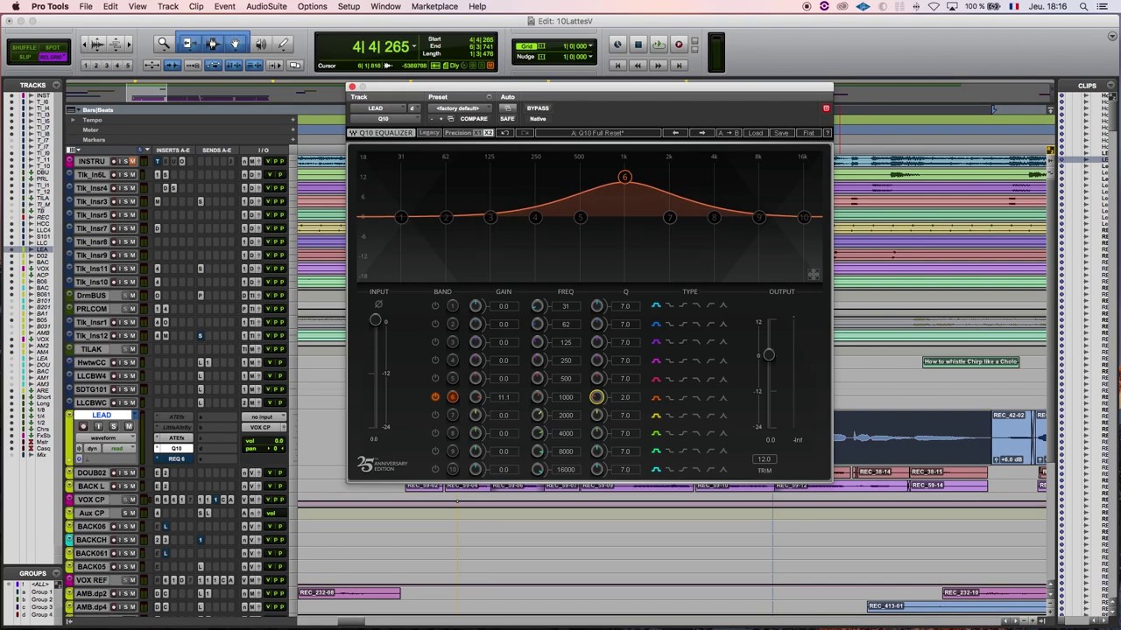This screenshot has width=1121, height=630.
Task: Click the Play transport button
Action: pos(659,45)
